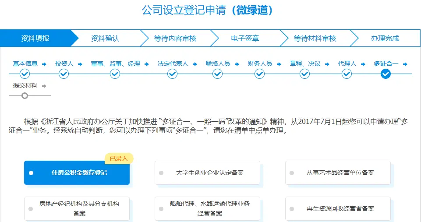
Task: Click the checkmark circle under 投资人
Action: coord(64,74)
